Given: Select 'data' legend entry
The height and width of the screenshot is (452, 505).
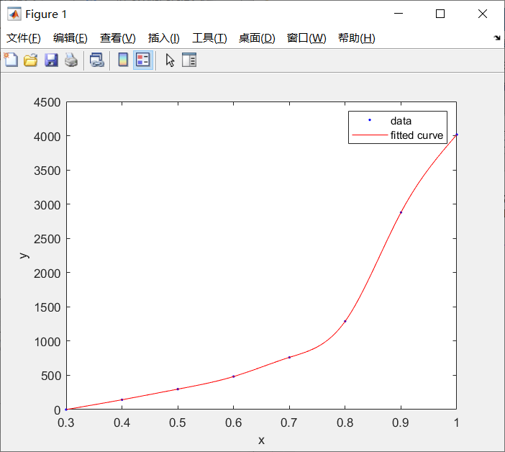Looking at the screenshot, I should pos(401,121).
